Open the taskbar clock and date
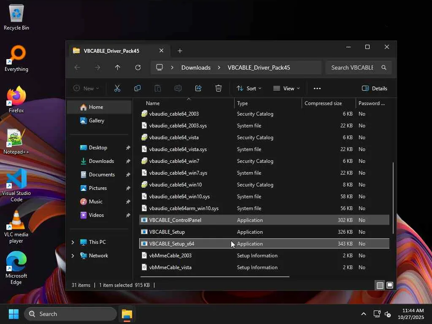This screenshot has width=432, height=324. coord(411,314)
